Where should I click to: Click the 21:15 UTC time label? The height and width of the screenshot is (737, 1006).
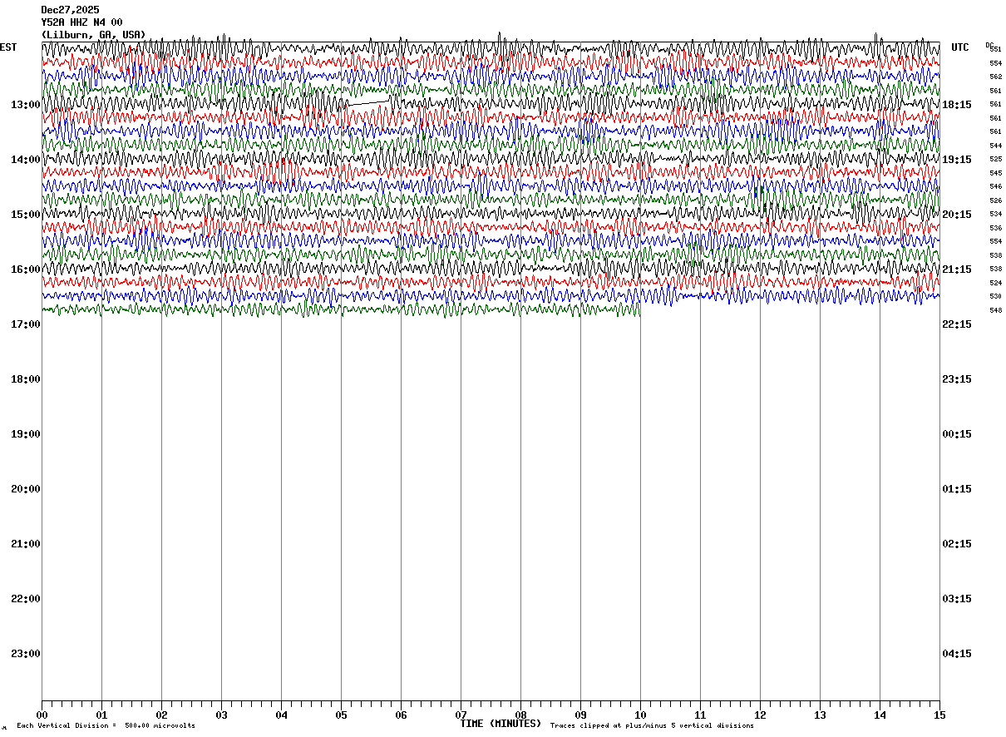pyautogui.click(x=957, y=270)
